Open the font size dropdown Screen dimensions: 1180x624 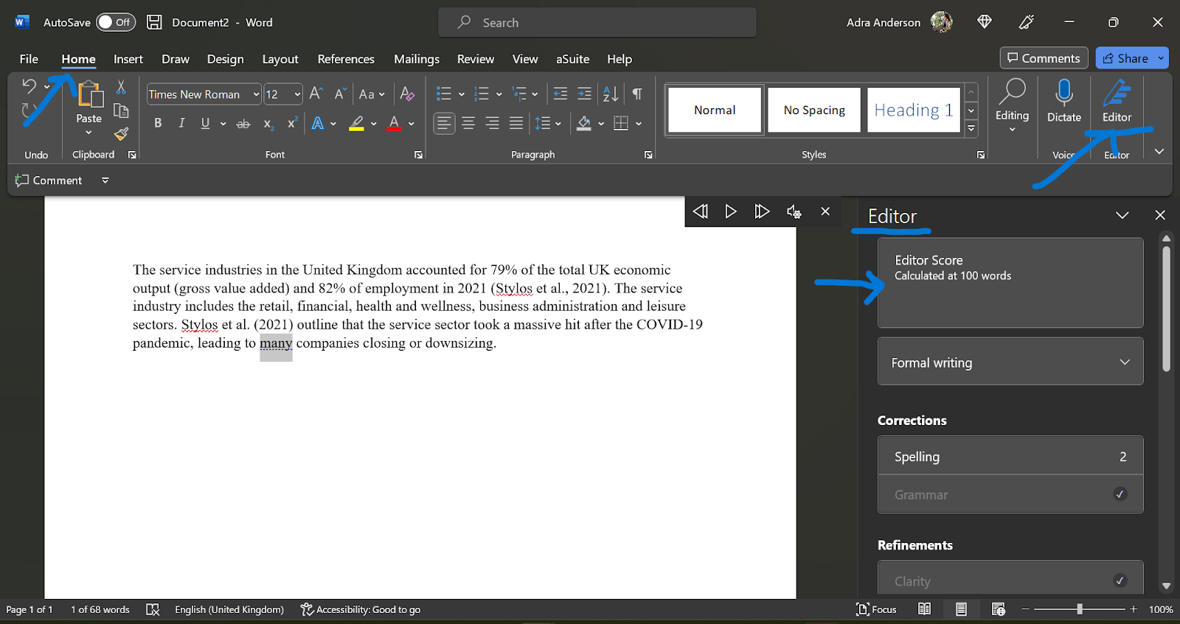297,94
